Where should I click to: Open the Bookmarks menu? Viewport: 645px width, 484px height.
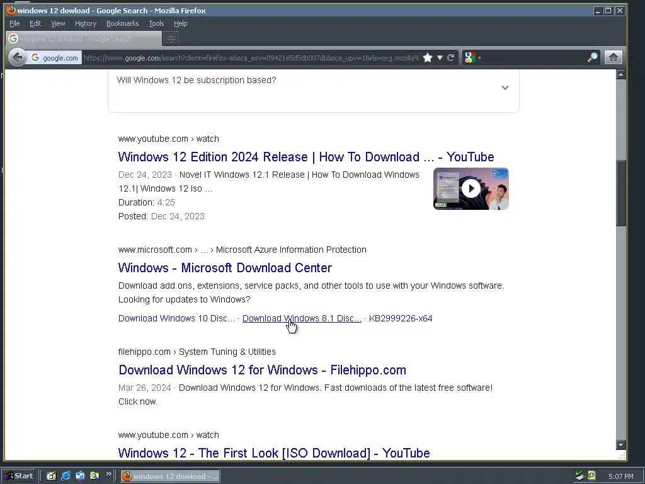pyautogui.click(x=123, y=23)
